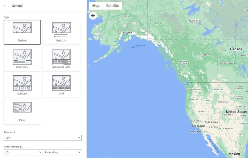Viewport: 248px width, 158px height.
Task: Click the Canada country label
Action: [236, 49]
